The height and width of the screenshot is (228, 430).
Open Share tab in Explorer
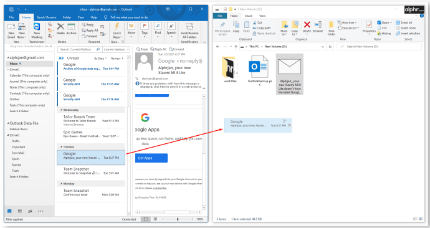tap(249, 16)
